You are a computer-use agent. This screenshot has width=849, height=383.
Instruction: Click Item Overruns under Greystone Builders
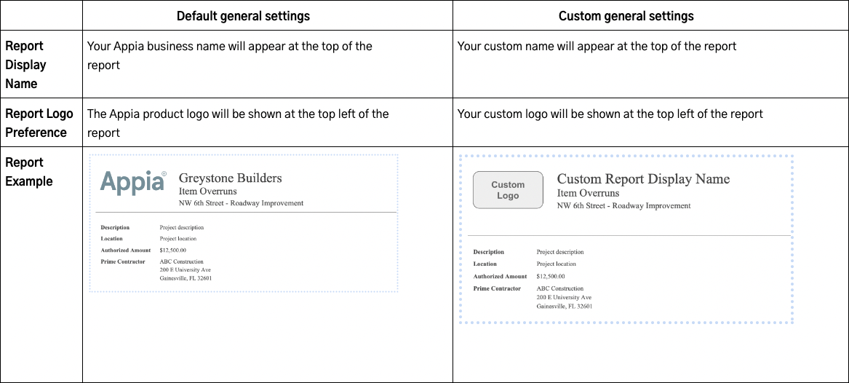210,191
